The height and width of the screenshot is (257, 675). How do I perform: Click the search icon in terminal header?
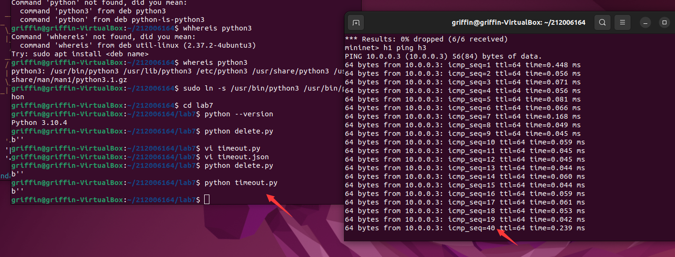pyautogui.click(x=602, y=22)
